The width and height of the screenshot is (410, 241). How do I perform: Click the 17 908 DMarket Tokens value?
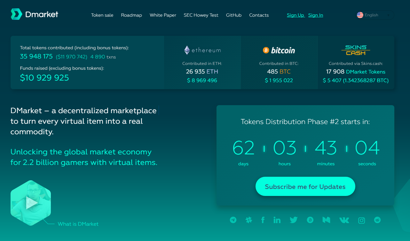coord(356,72)
